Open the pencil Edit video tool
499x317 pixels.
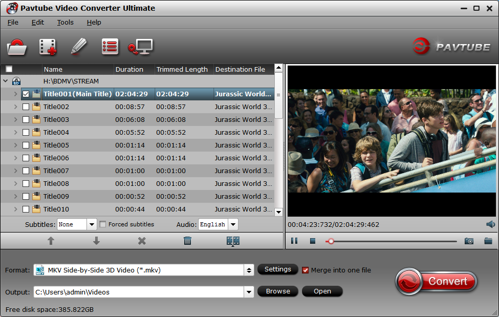[x=78, y=47]
